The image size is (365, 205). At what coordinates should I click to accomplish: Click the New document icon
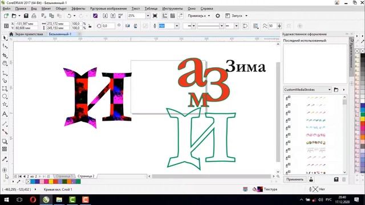6,16
